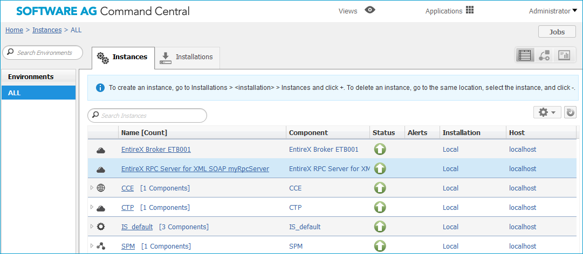Select Local installation in the CCE row
583x254 pixels.
tap(450, 188)
